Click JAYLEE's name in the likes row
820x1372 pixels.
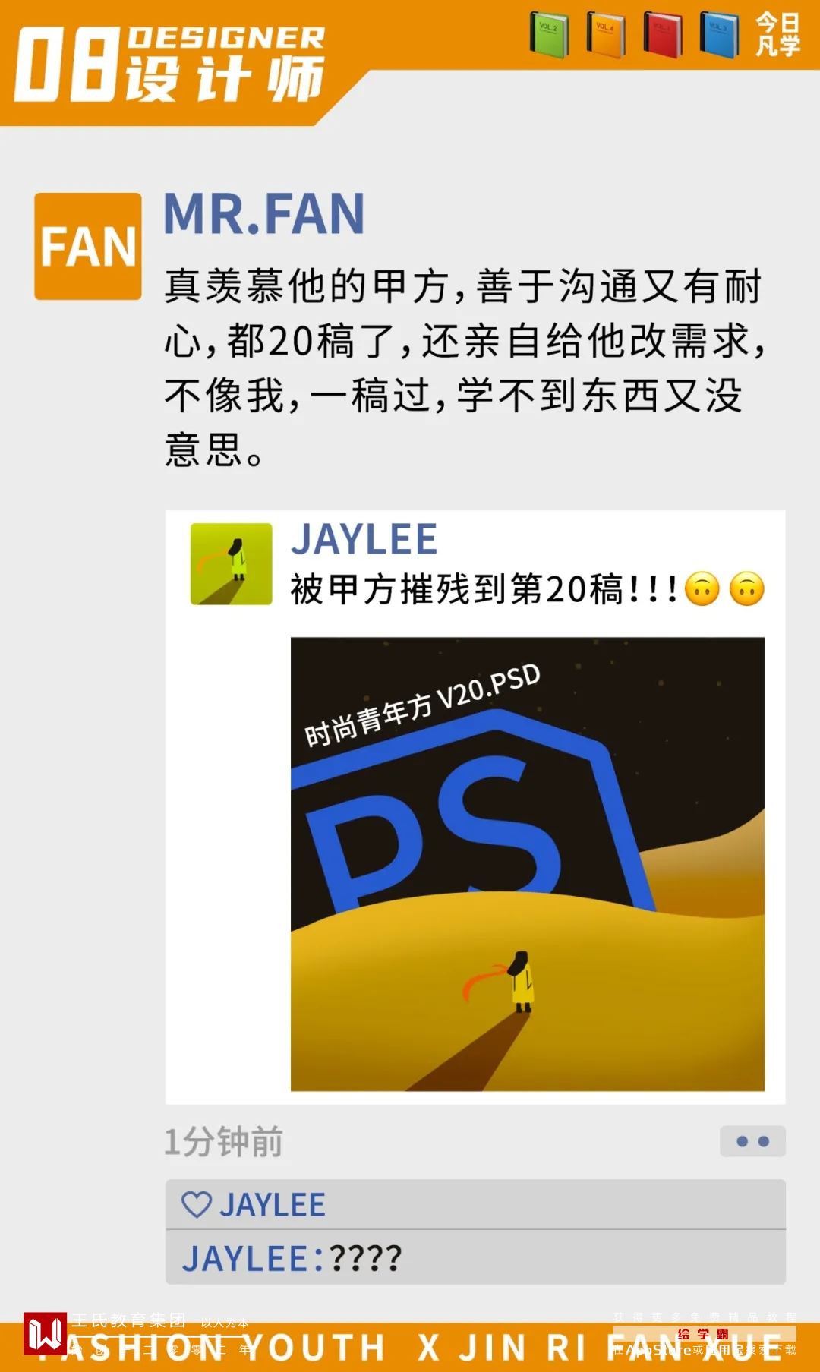[x=273, y=1205]
